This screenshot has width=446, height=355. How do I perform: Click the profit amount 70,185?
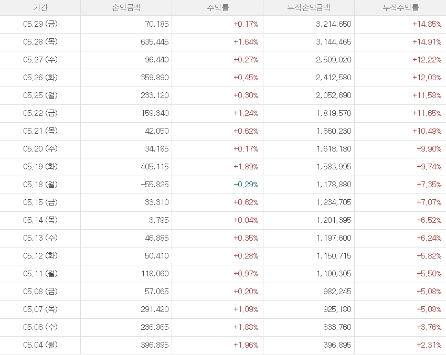click(x=157, y=24)
